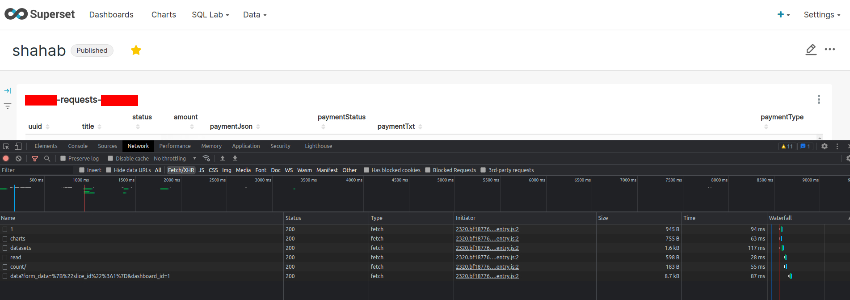Filter requests by JS
850x300 pixels.
202,170
